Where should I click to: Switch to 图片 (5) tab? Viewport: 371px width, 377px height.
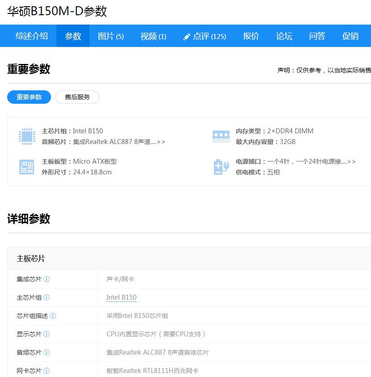click(111, 36)
